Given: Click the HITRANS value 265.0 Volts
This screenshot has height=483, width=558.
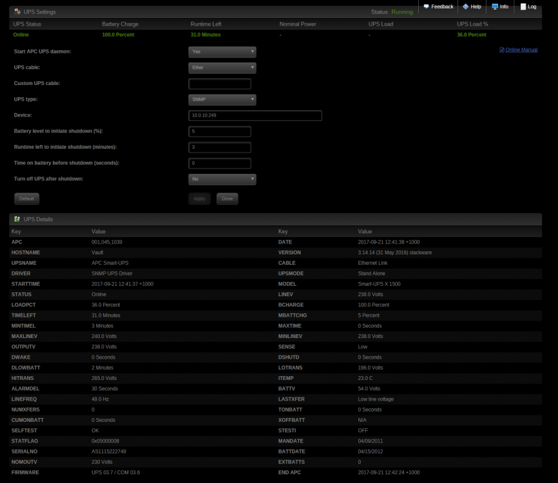Looking at the screenshot, I should pos(104,379).
